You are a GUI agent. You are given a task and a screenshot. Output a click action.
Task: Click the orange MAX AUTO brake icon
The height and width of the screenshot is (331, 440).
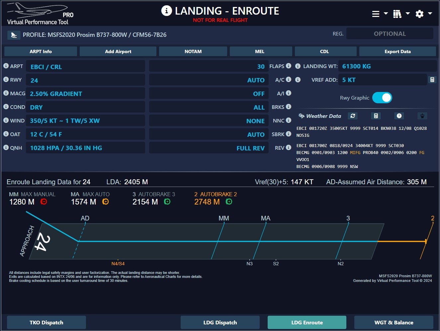(105, 202)
